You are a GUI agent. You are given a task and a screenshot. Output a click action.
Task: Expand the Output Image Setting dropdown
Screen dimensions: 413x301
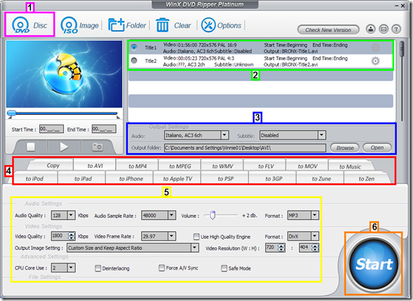click(195, 248)
